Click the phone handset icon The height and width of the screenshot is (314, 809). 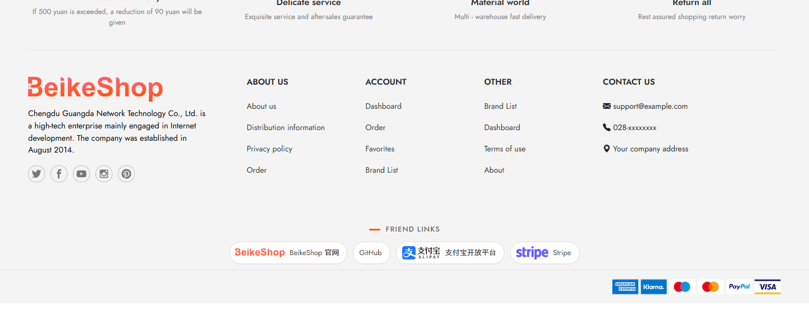pos(607,127)
